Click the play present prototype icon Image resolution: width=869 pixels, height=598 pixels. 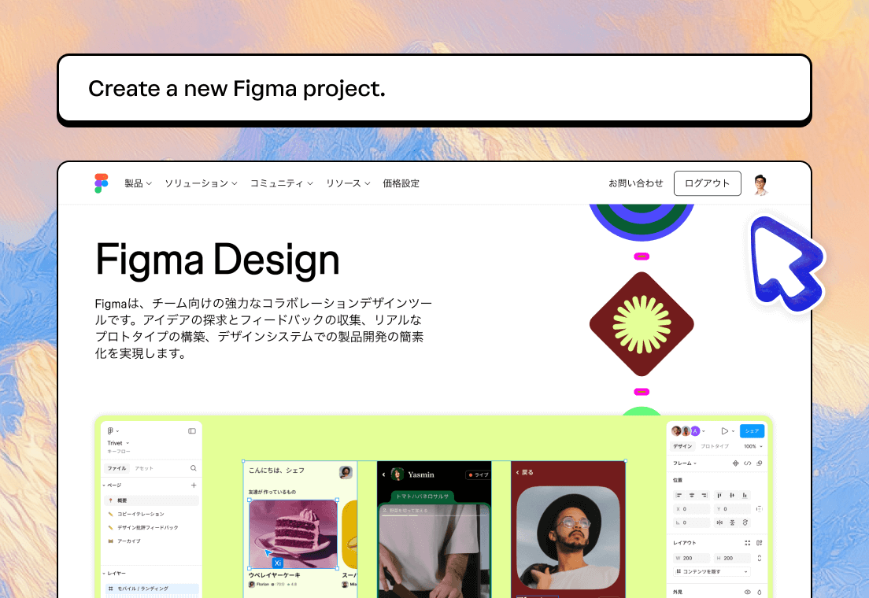pyautogui.click(x=724, y=431)
